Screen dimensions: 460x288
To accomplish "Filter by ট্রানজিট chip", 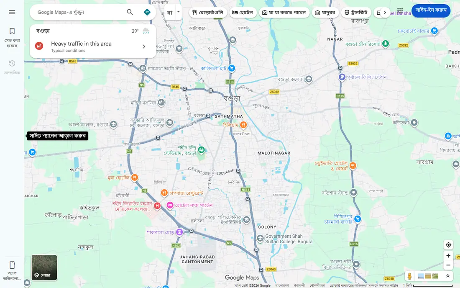I will (356, 12).
